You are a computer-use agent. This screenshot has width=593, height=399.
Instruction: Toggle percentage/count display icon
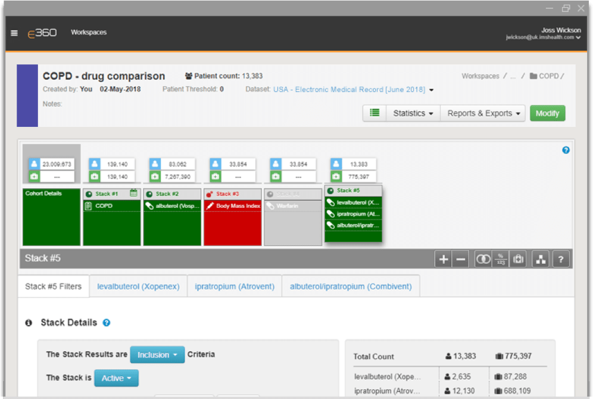click(500, 259)
